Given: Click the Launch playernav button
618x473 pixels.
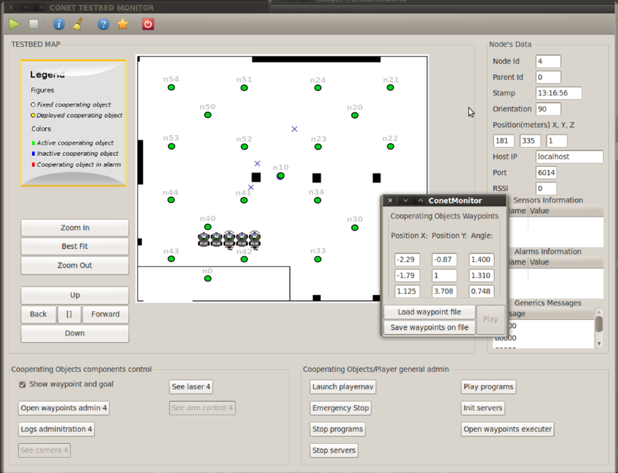Looking at the screenshot, I should coord(342,387).
